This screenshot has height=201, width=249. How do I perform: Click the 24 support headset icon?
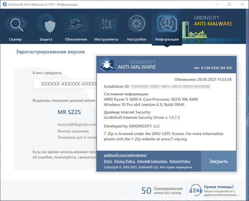pos(195,190)
